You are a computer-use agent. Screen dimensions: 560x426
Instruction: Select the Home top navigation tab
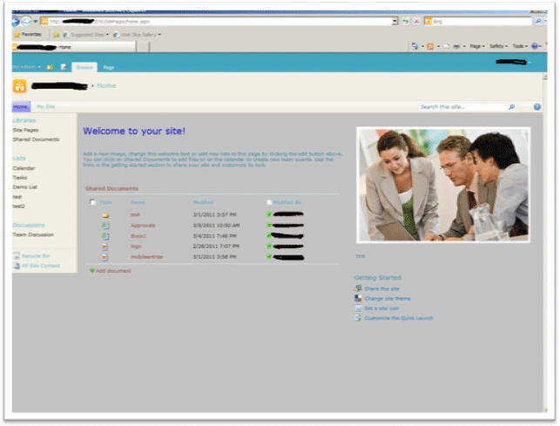pos(21,106)
